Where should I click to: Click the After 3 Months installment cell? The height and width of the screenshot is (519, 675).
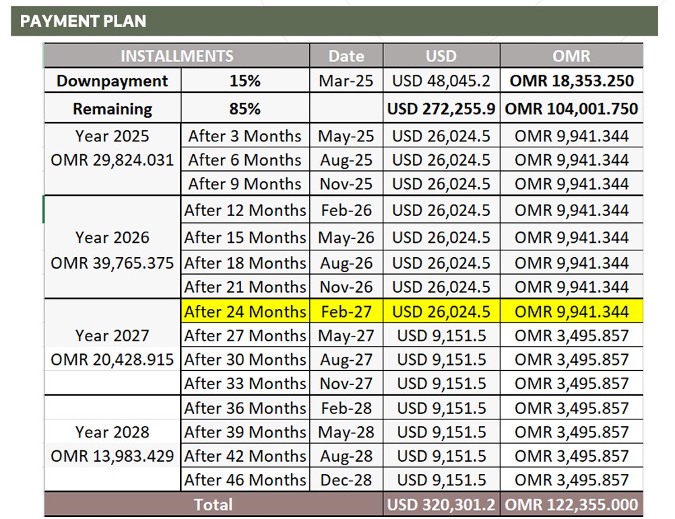(245, 136)
